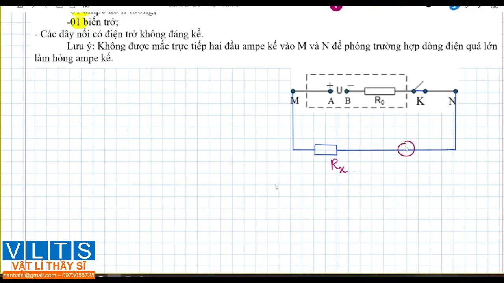This screenshot has height=283, width=504.
Task: Click the eraser icon at top-right corner
Action: tap(494, 6)
